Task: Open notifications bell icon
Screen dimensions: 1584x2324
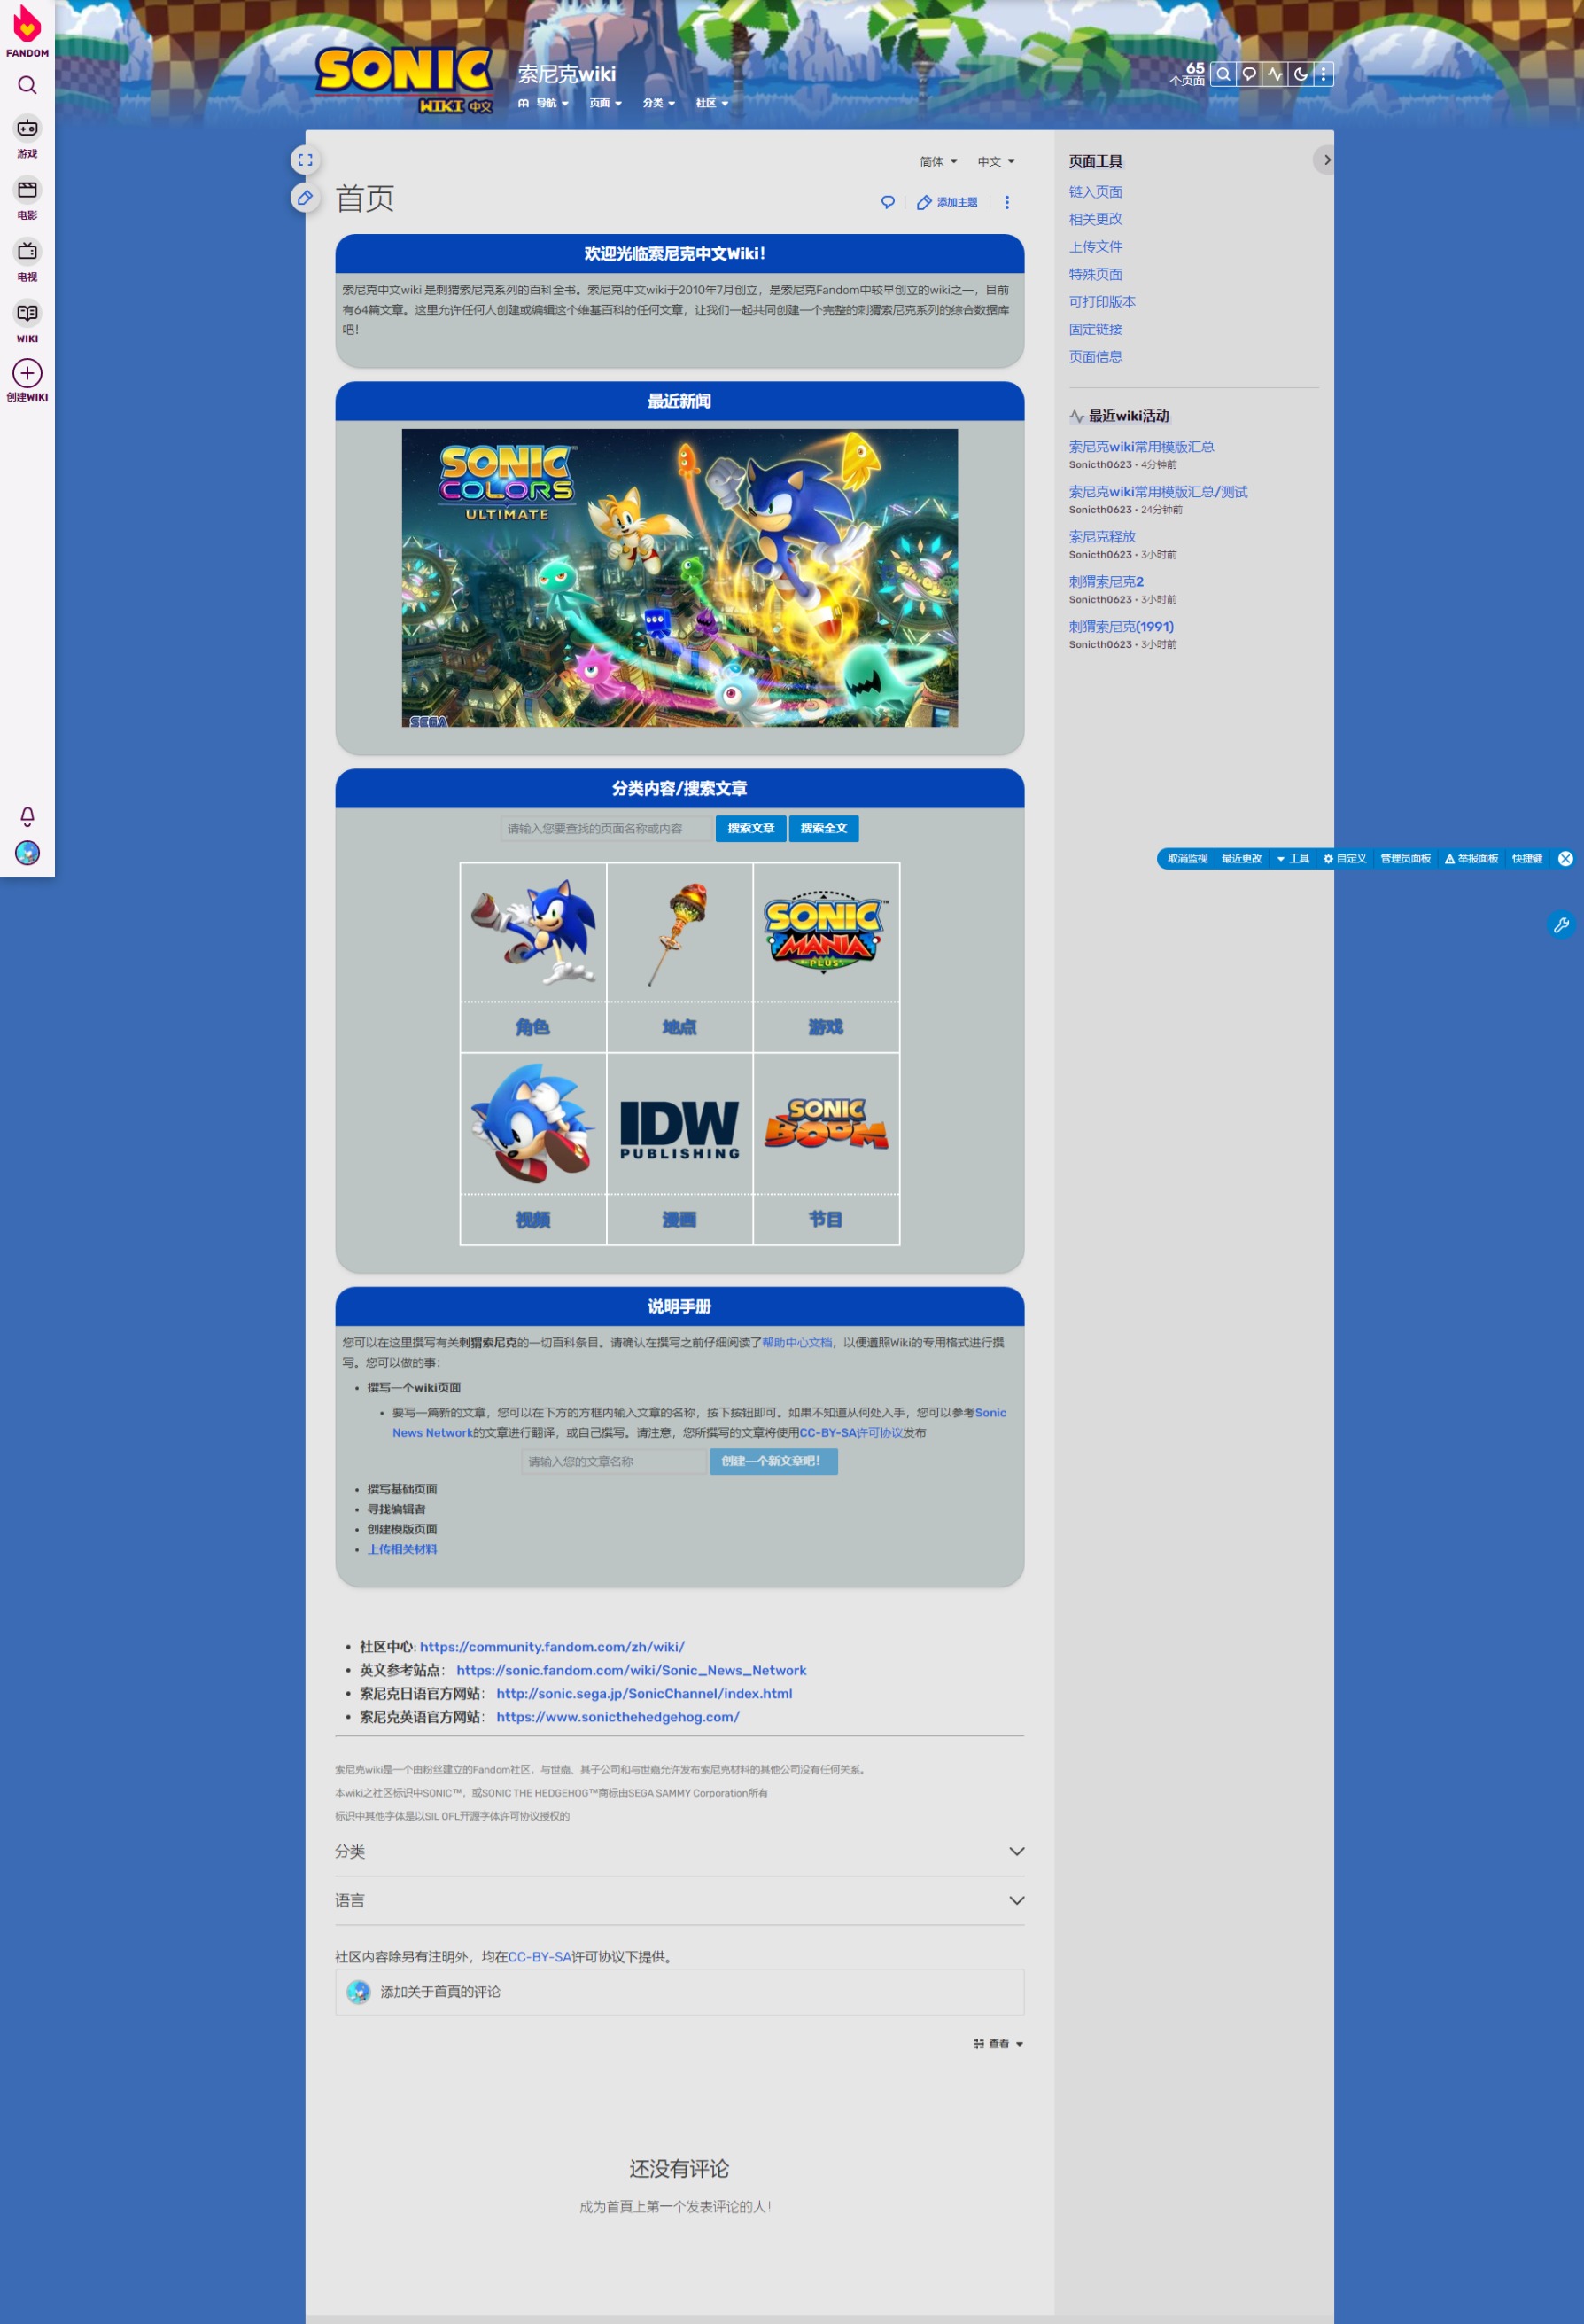Action: click(27, 816)
